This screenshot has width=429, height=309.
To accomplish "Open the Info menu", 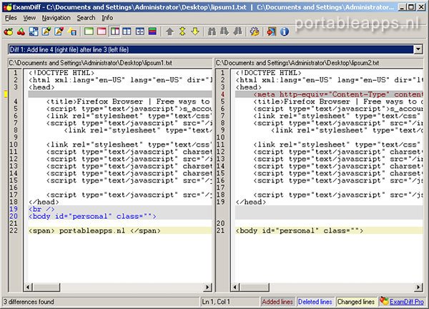I will coord(107,18).
